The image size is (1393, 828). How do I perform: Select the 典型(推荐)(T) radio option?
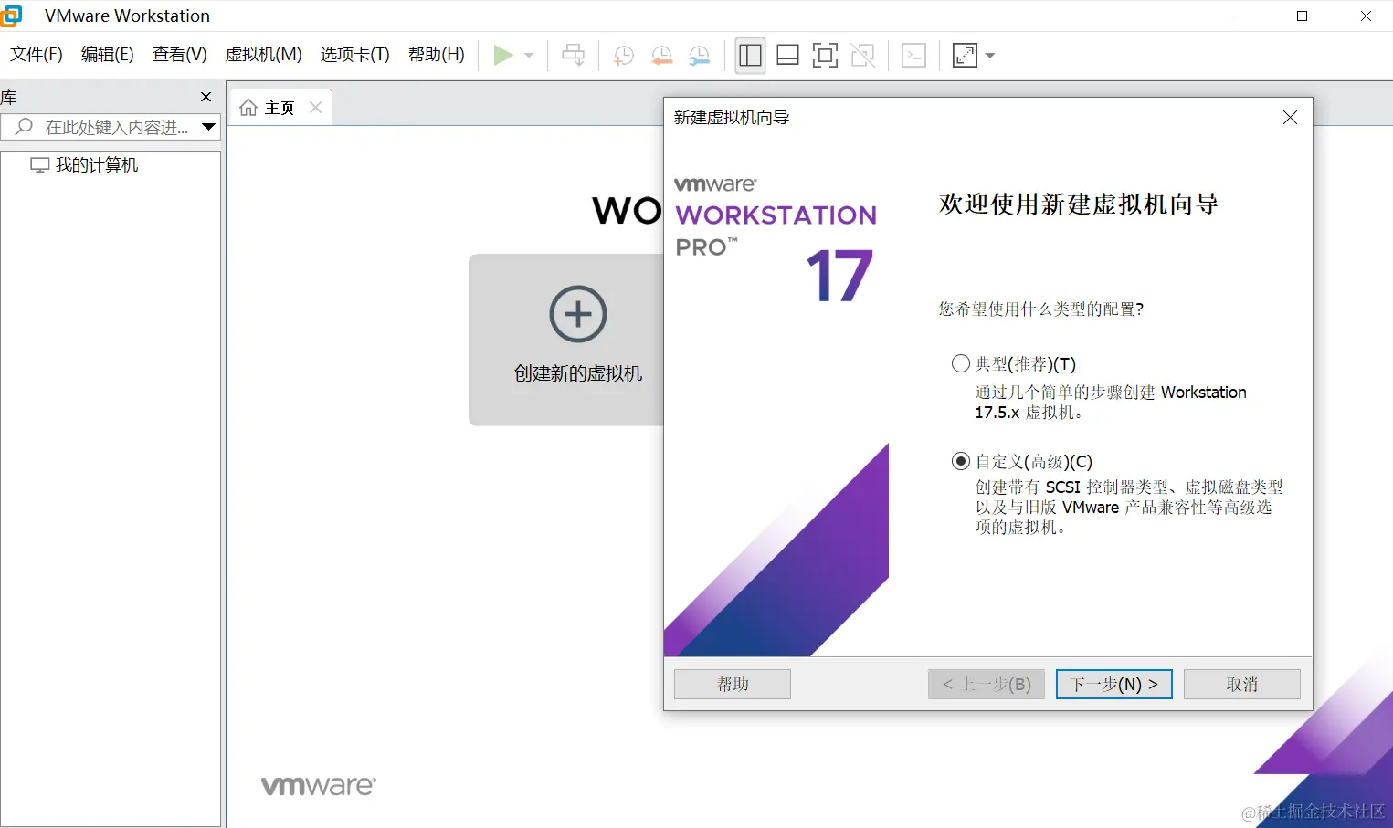[960, 363]
